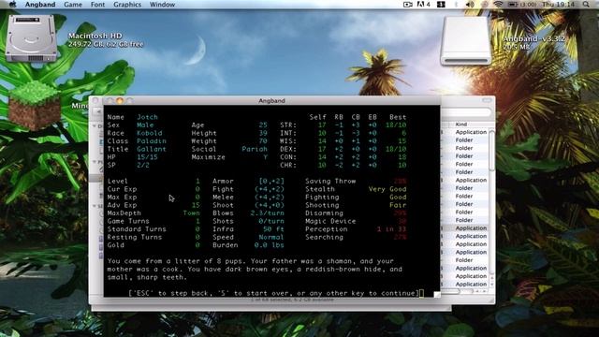Click the screen recording camera icon
599x337 pixels.
(x=407, y=4)
